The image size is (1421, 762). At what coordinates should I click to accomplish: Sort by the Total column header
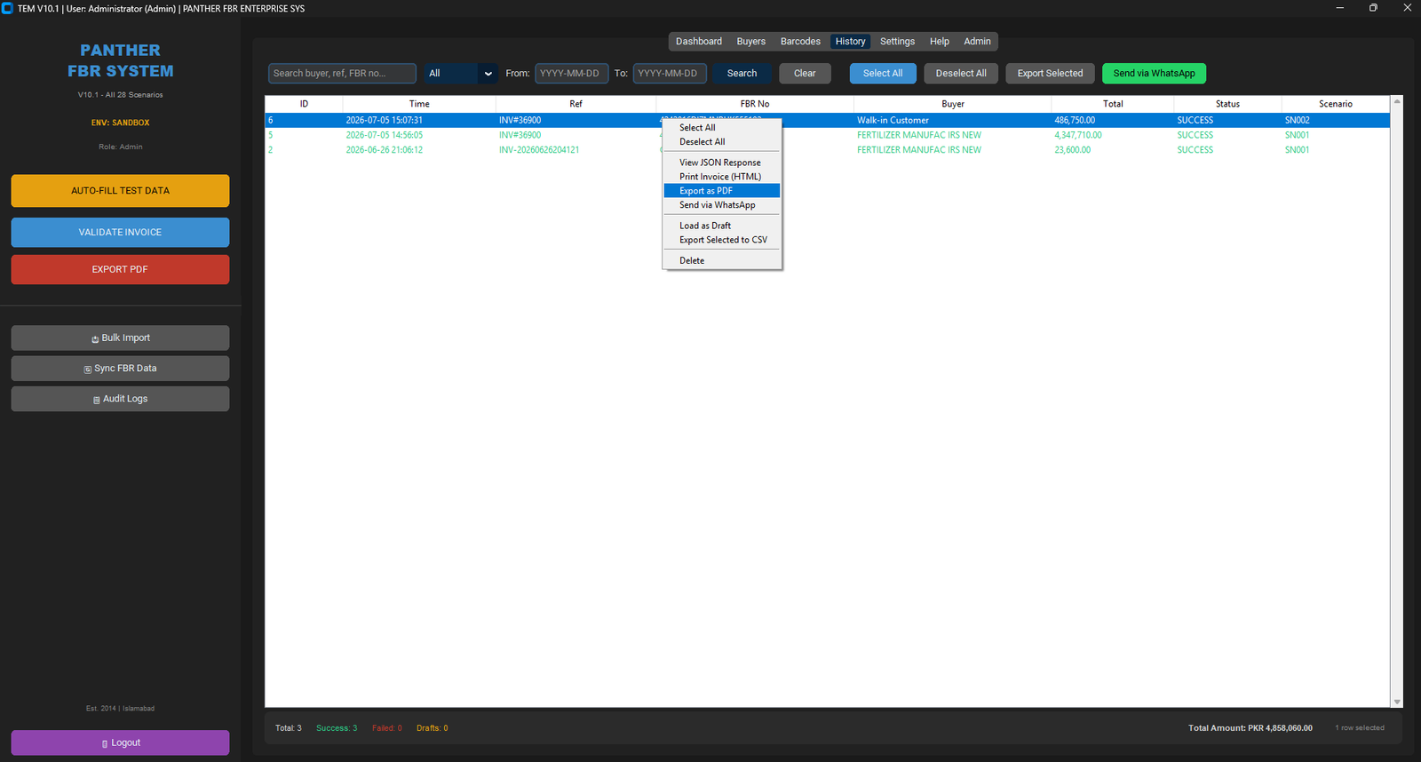point(1113,104)
